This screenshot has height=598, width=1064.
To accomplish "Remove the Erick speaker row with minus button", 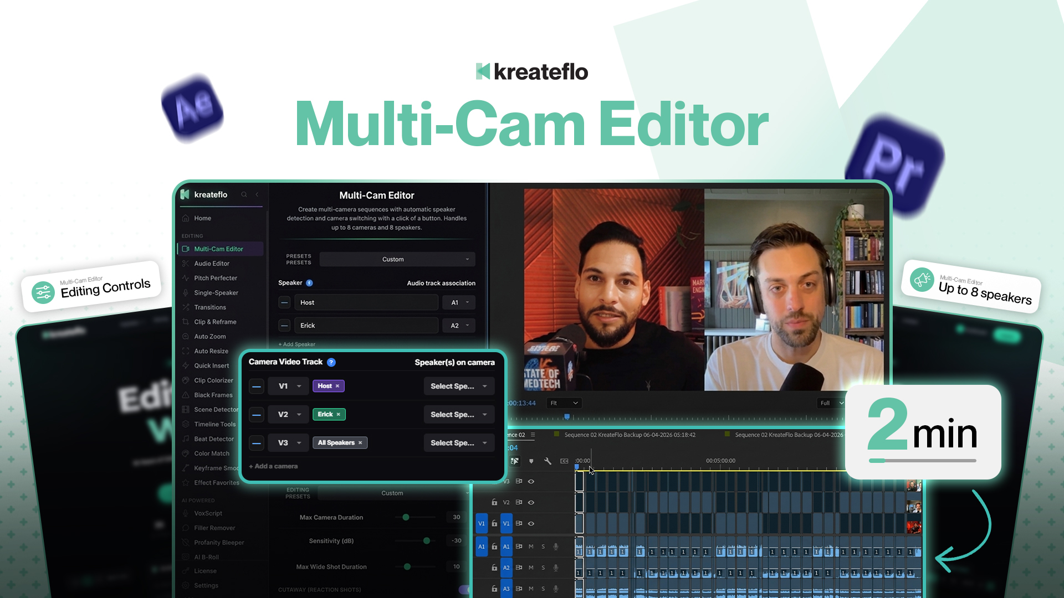I will pyautogui.click(x=284, y=326).
